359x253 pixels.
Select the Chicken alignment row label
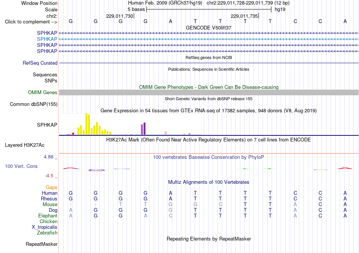point(48,221)
